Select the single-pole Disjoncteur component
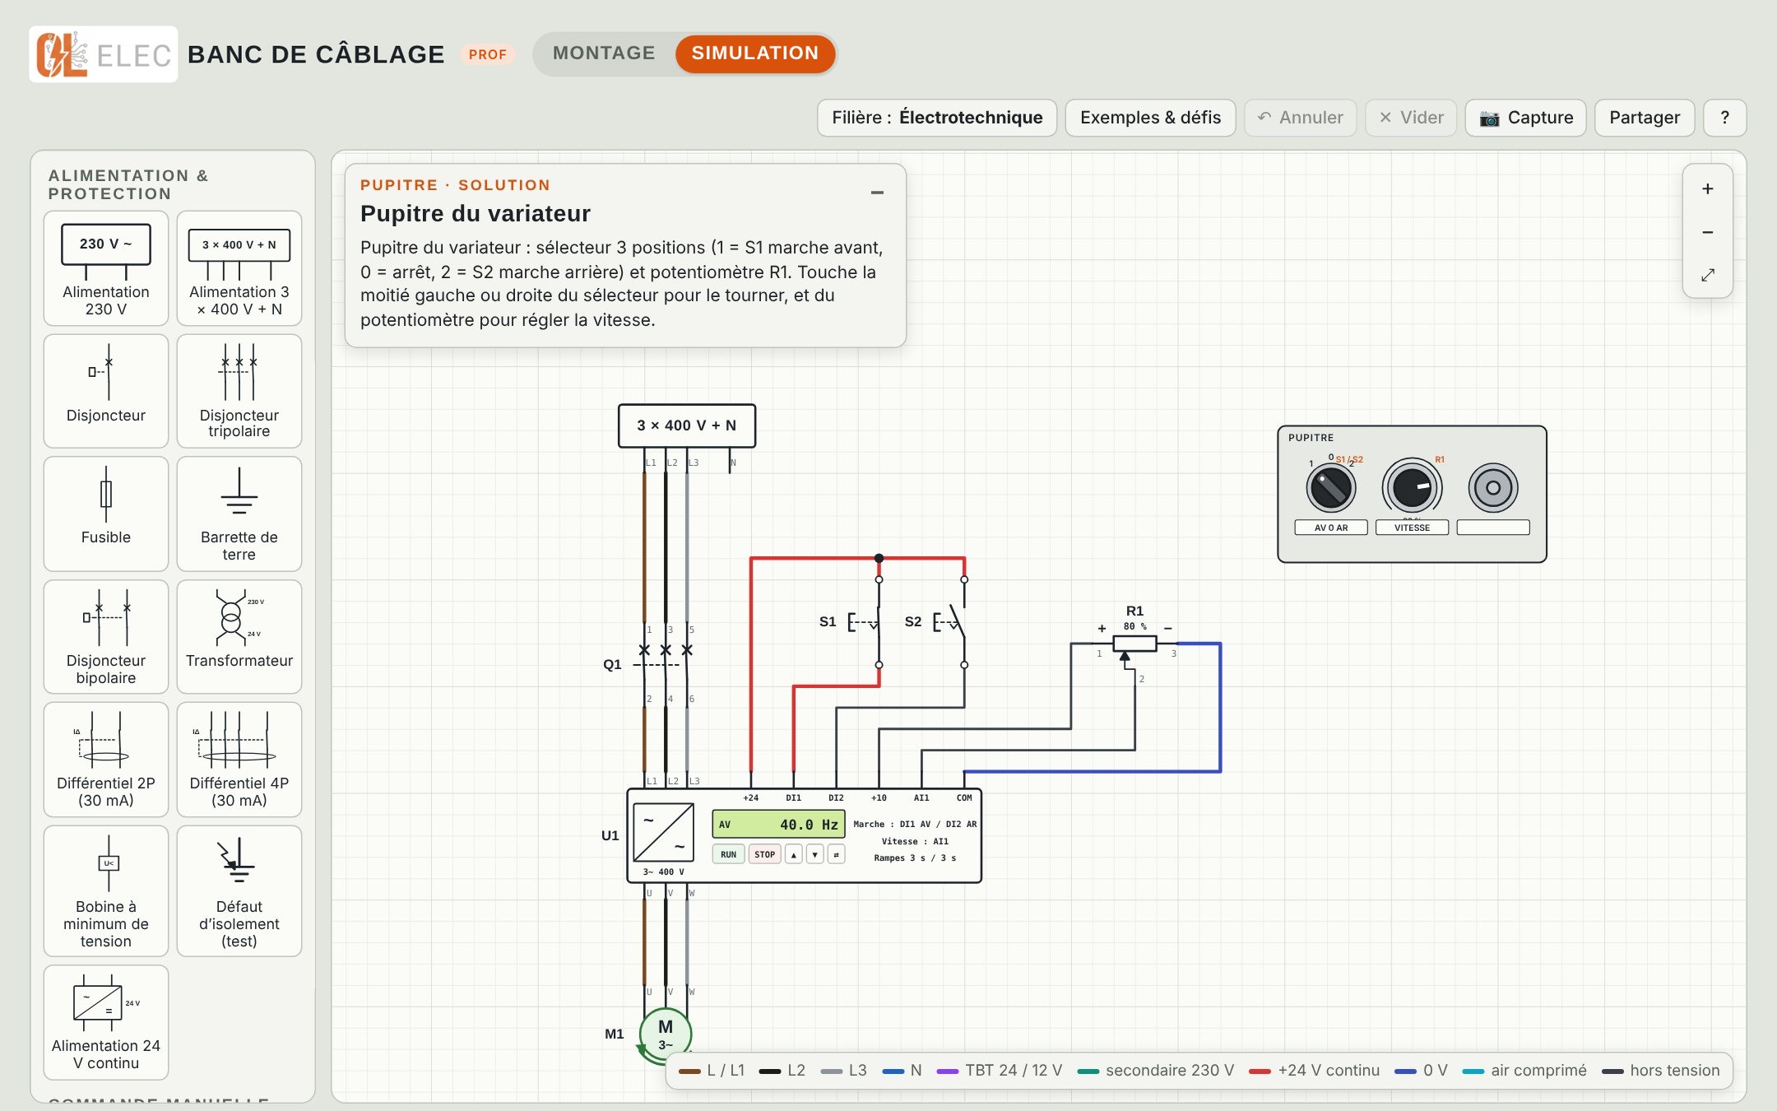 pos(106,391)
